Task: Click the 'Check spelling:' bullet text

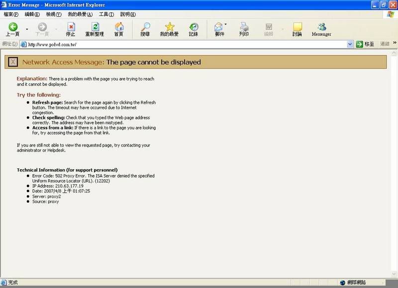Action: pos(48,118)
